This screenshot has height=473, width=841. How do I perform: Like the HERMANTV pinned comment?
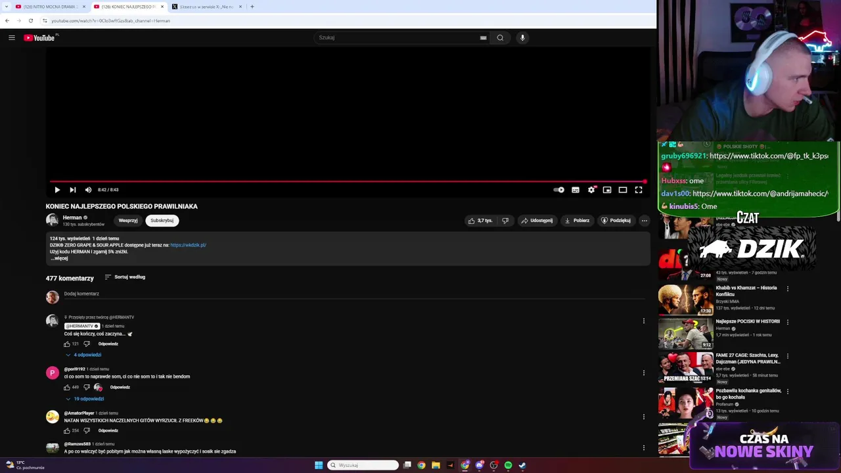(x=67, y=344)
